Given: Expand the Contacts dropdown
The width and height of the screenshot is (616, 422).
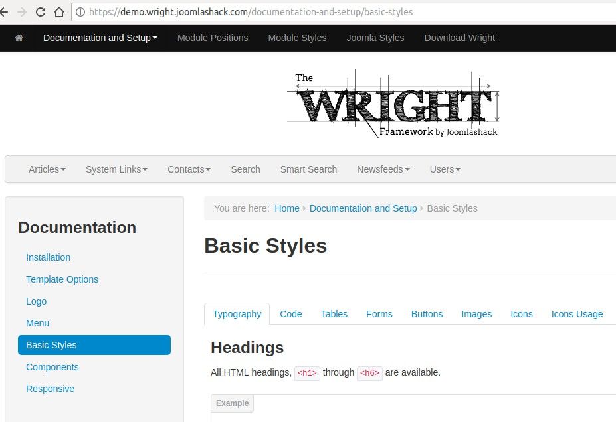Looking at the screenshot, I should point(189,169).
